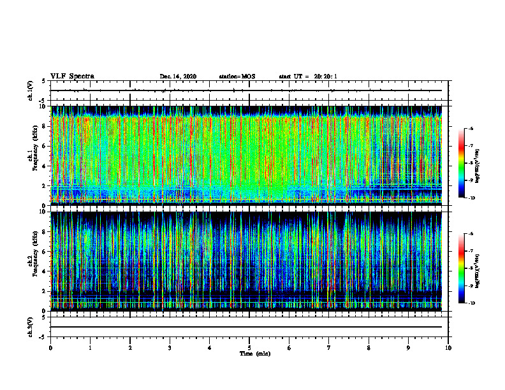Click the "5" tick on ch.3(V) axis
Viewport: 505px width, 390px height.
pos(44,317)
